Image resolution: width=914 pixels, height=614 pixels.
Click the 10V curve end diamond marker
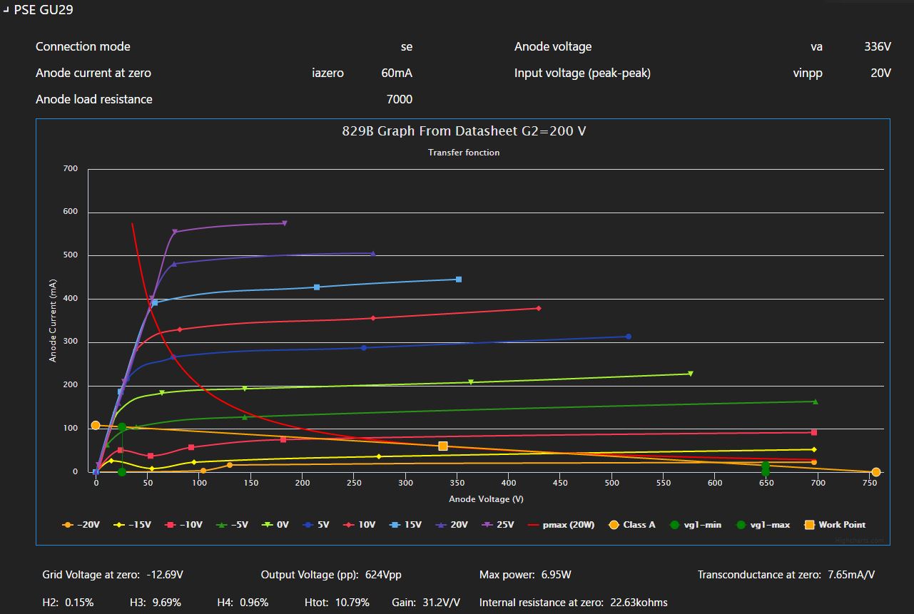(539, 308)
